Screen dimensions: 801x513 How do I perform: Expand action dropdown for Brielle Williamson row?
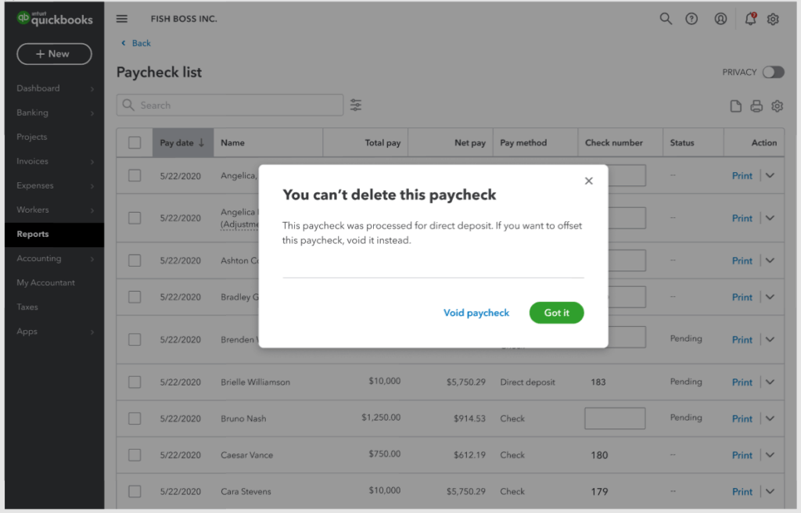tap(770, 382)
